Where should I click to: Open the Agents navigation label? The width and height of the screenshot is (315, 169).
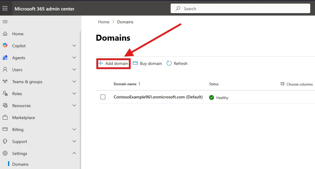[x=19, y=58]
